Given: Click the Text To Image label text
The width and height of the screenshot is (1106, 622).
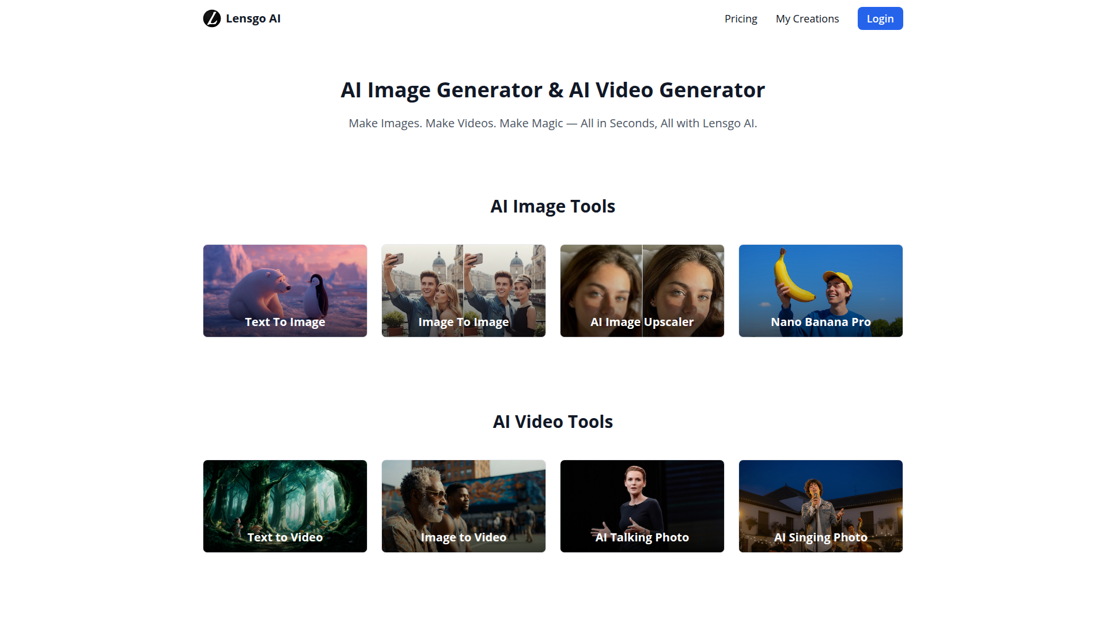Looking at the screenshot, I should [x=285, y=322].
